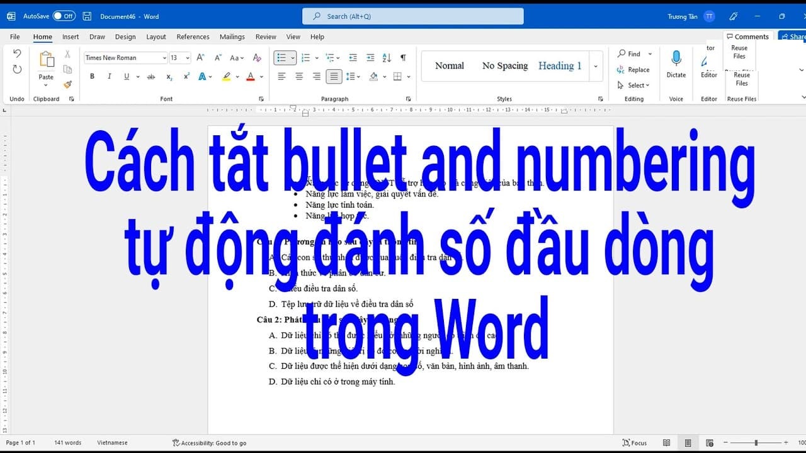
Task: Switch to Review tab
Action: (x=266, y=36)
